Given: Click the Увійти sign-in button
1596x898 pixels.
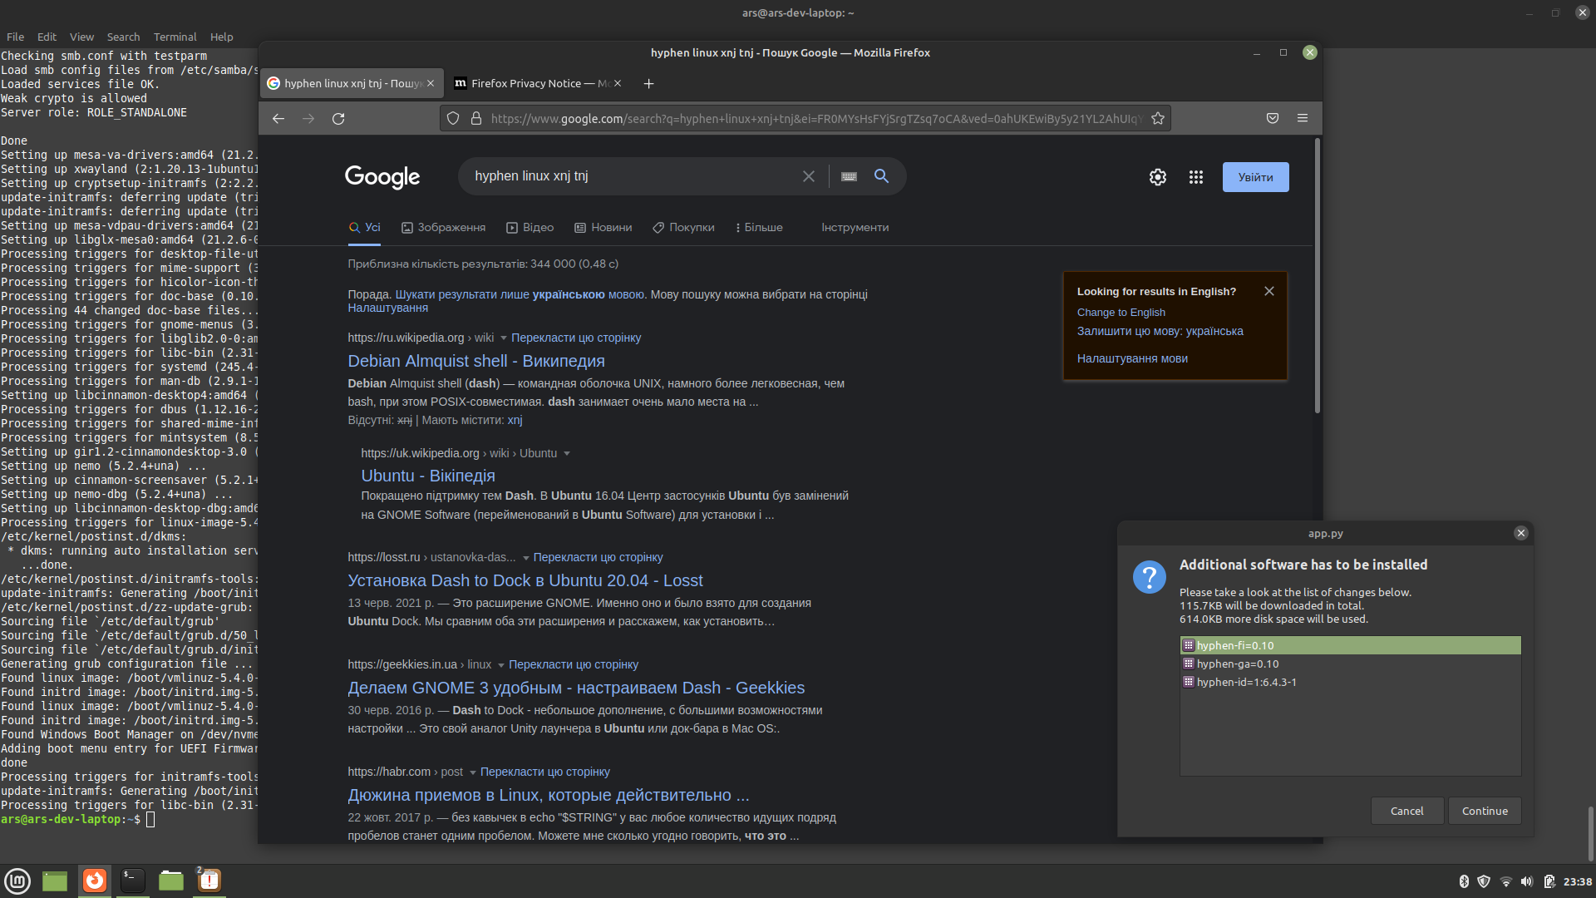Looking at the screenshot, I should (1255, 177).
